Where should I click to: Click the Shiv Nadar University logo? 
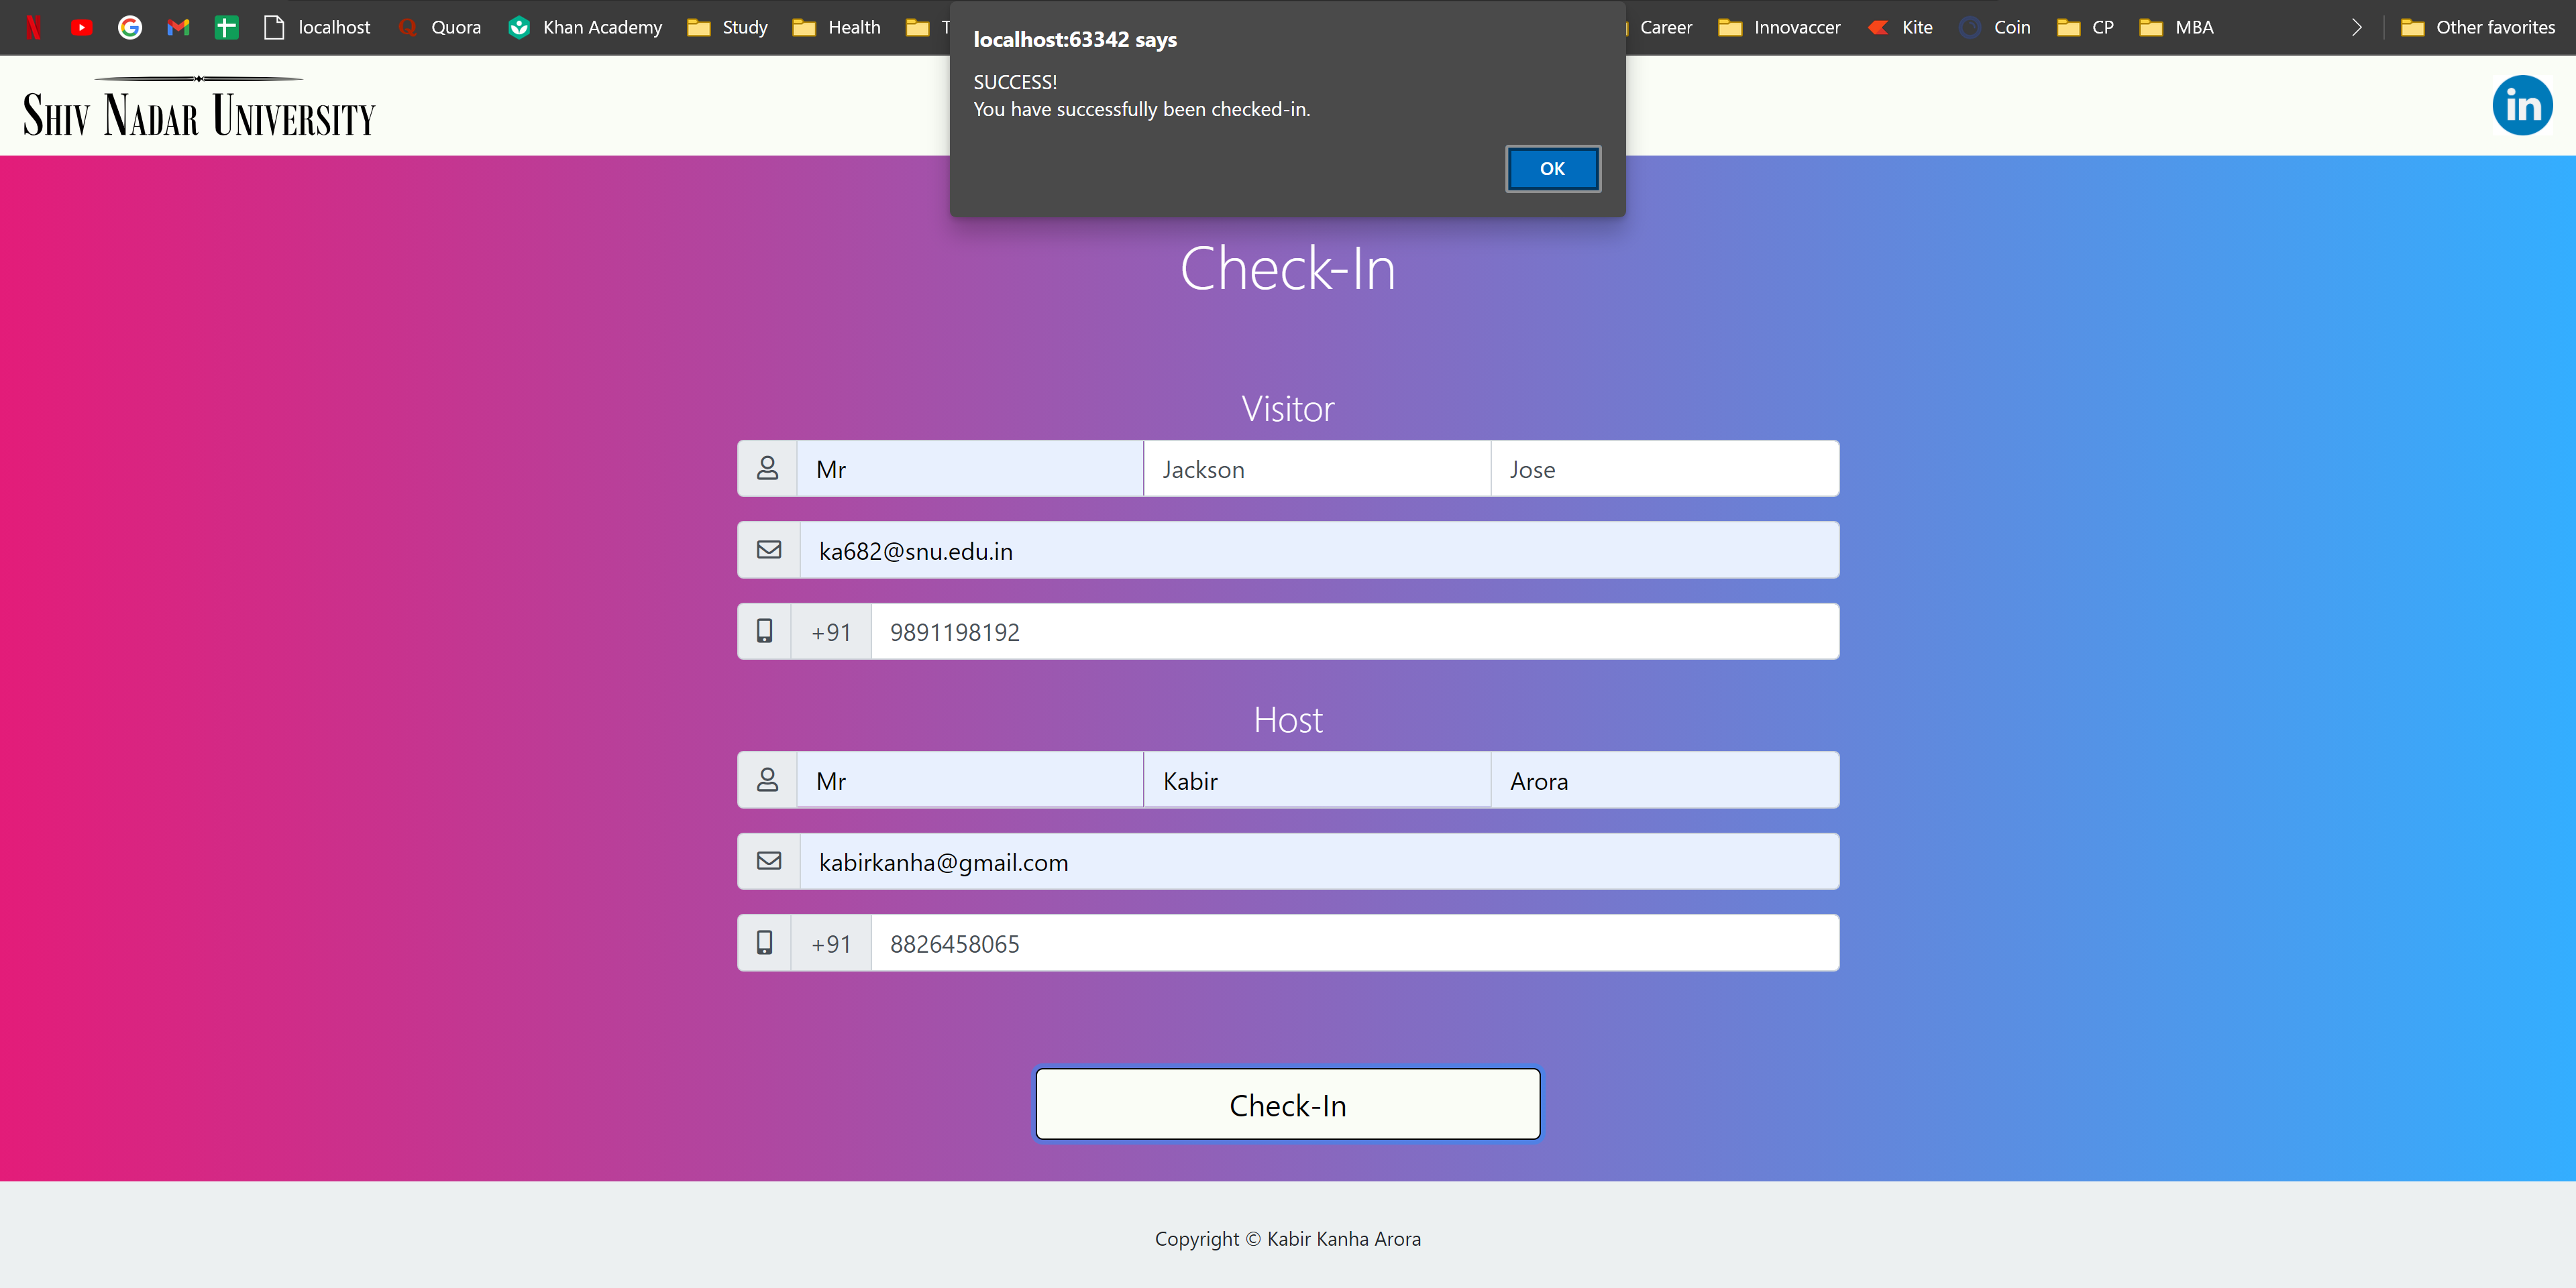pyautogui.click(x=199, y=108)
